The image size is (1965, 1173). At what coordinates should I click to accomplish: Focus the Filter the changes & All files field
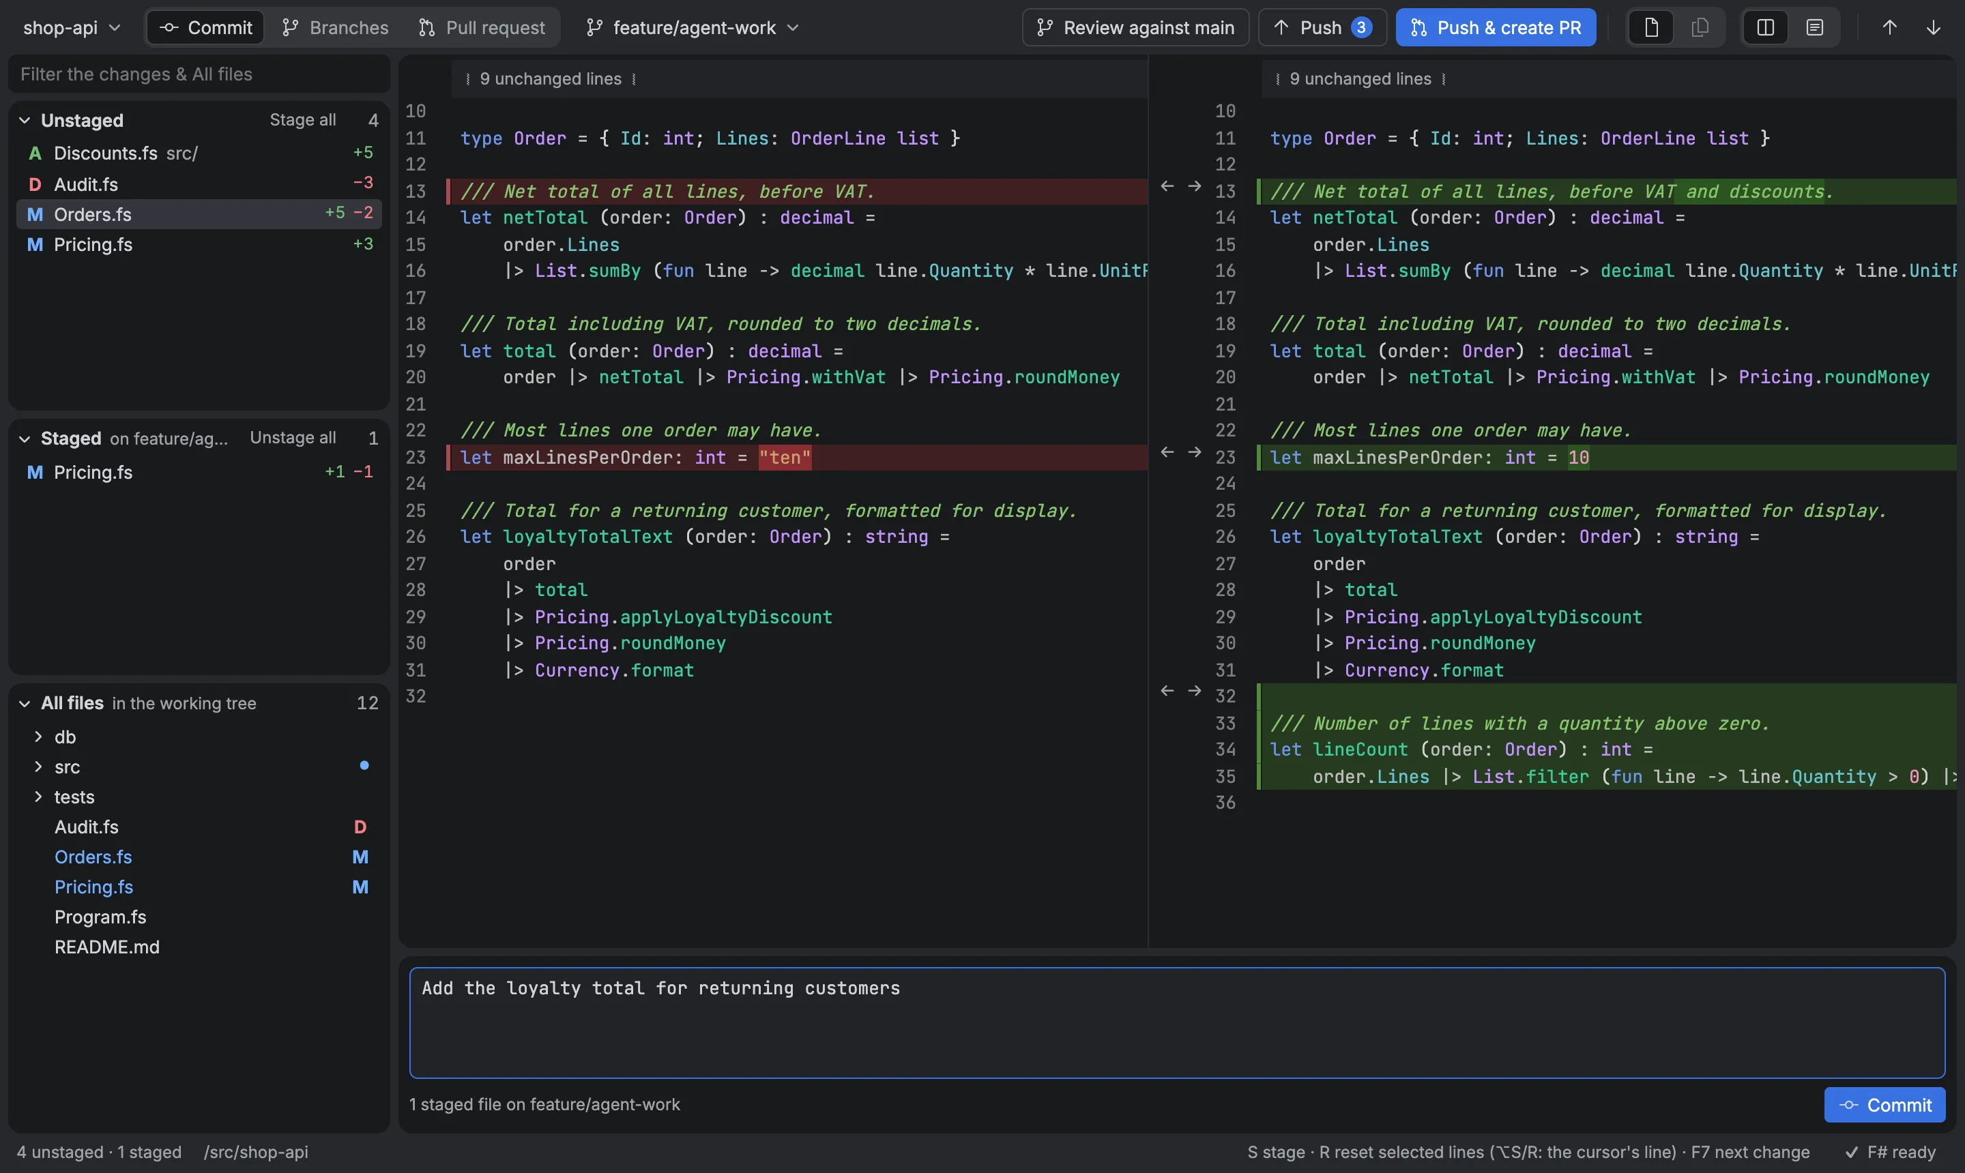(x=199, y=74)
